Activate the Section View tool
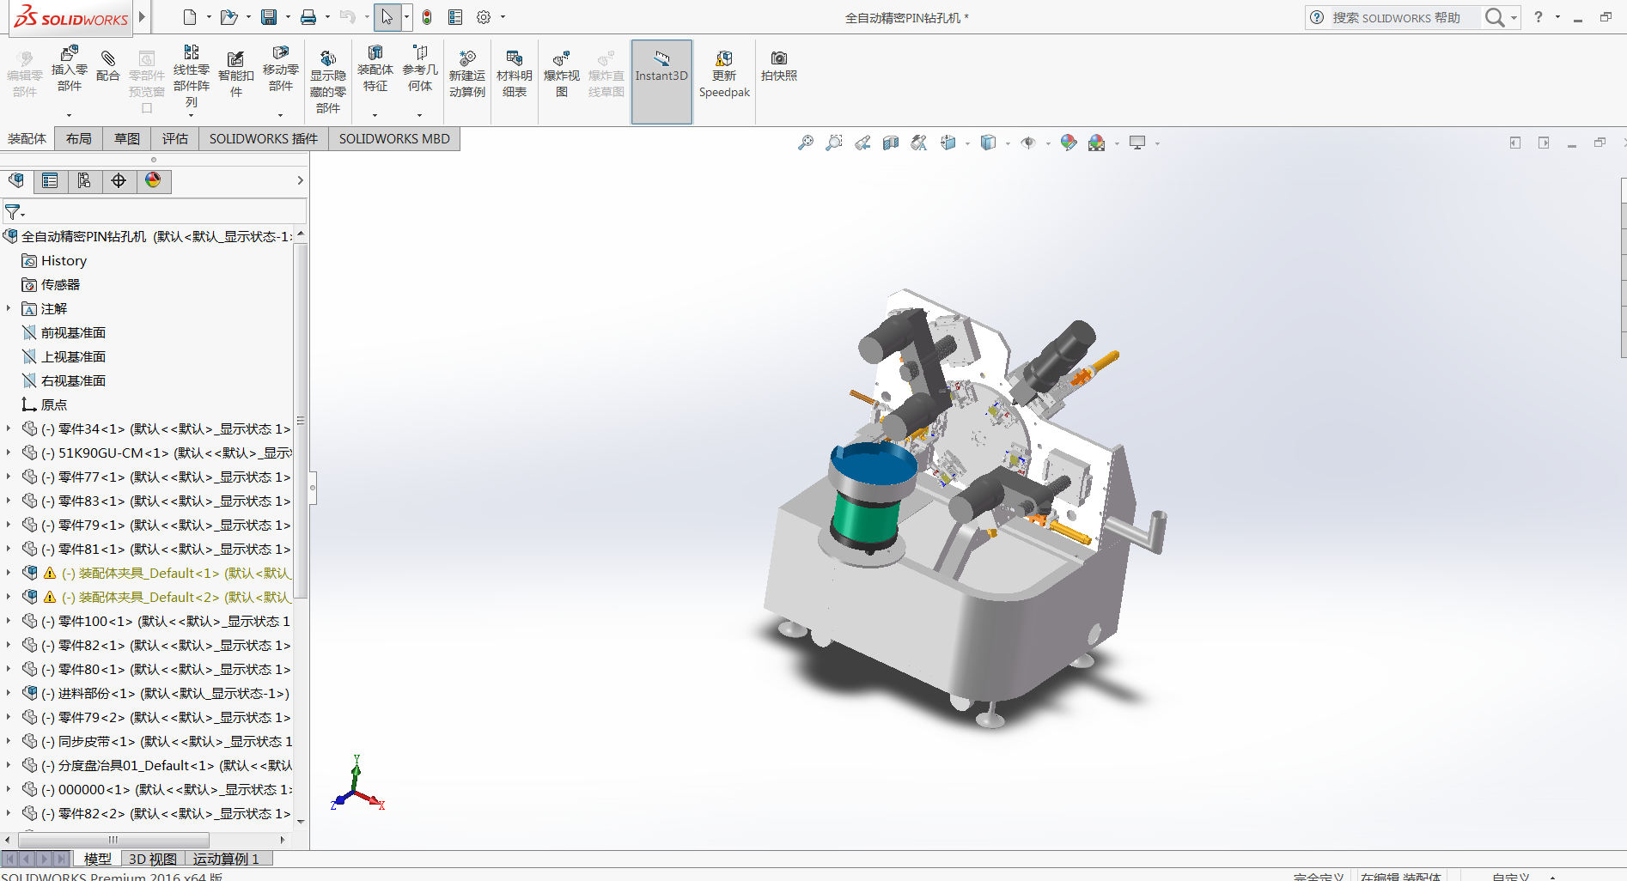1627x881 pixels. coord(891,143)
